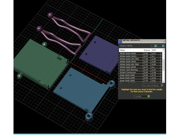Click the Grams column header
The image size is (180, 135).
(147, 50)
